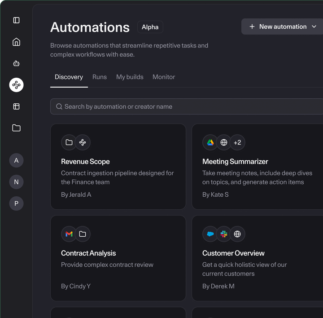Switch to the Runs tab

[x=100, y=77]
